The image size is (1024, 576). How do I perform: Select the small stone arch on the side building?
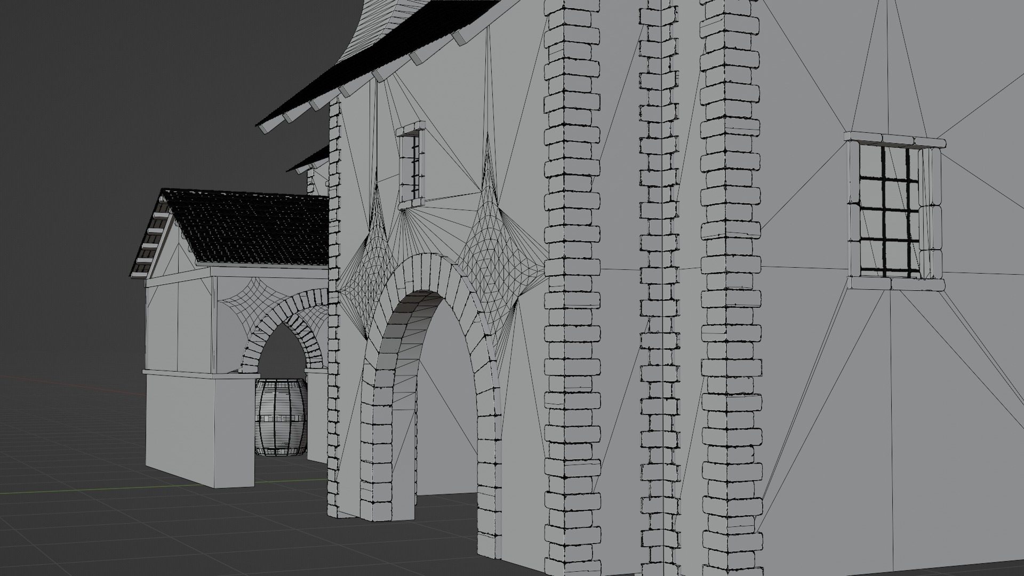point(285,330)
